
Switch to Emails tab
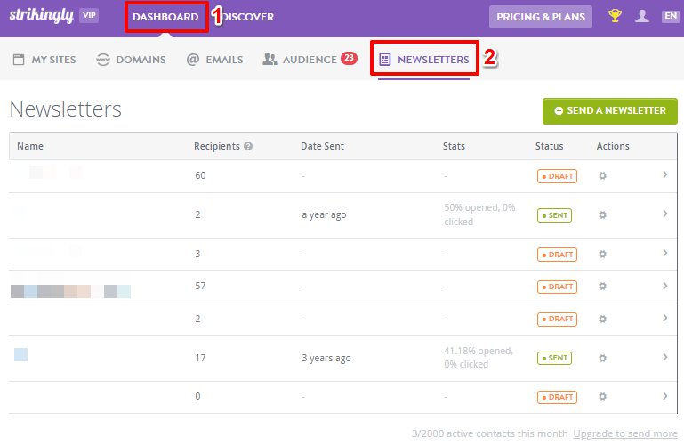click(214, 60)
